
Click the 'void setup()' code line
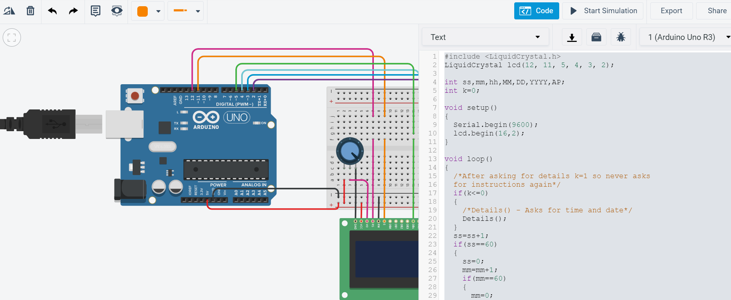point(470,108)
